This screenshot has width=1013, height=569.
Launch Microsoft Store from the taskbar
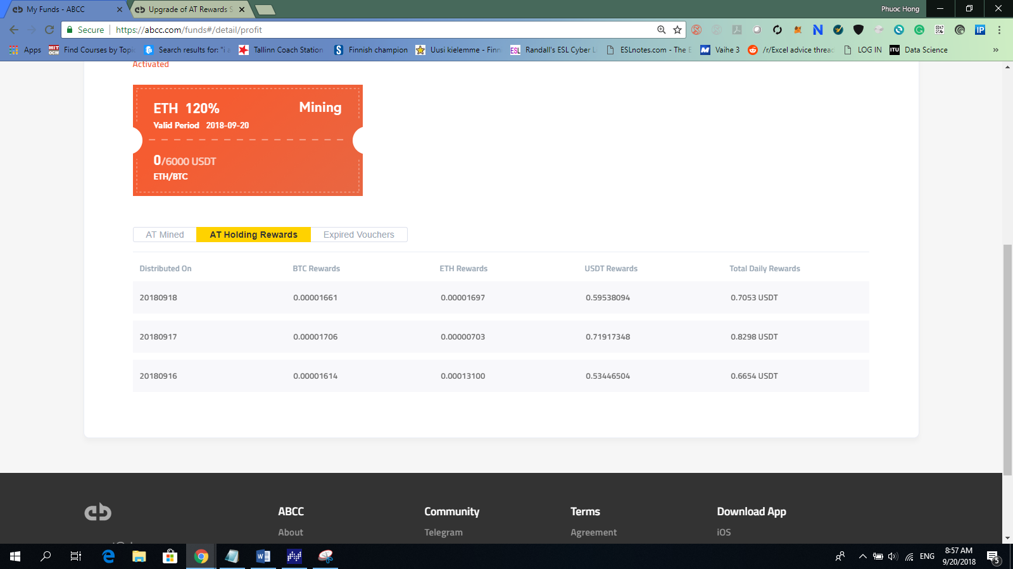click(170, 556)
